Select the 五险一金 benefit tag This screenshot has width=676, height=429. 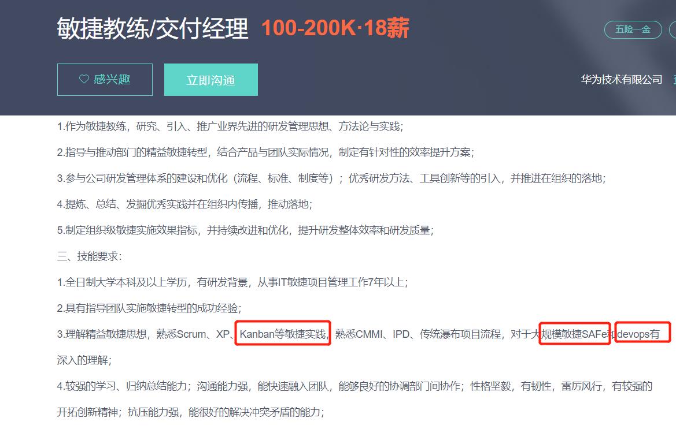point(632,29)
